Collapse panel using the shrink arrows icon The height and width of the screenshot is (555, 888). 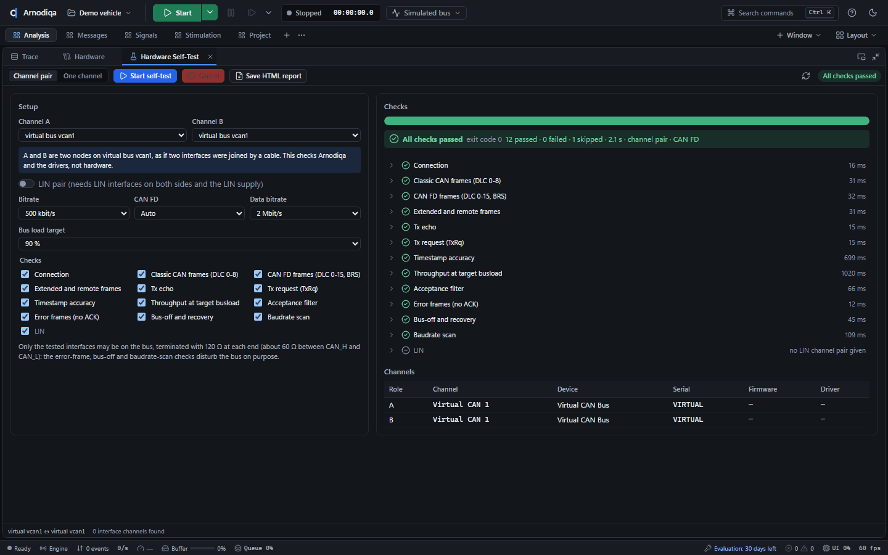(876, 57)
